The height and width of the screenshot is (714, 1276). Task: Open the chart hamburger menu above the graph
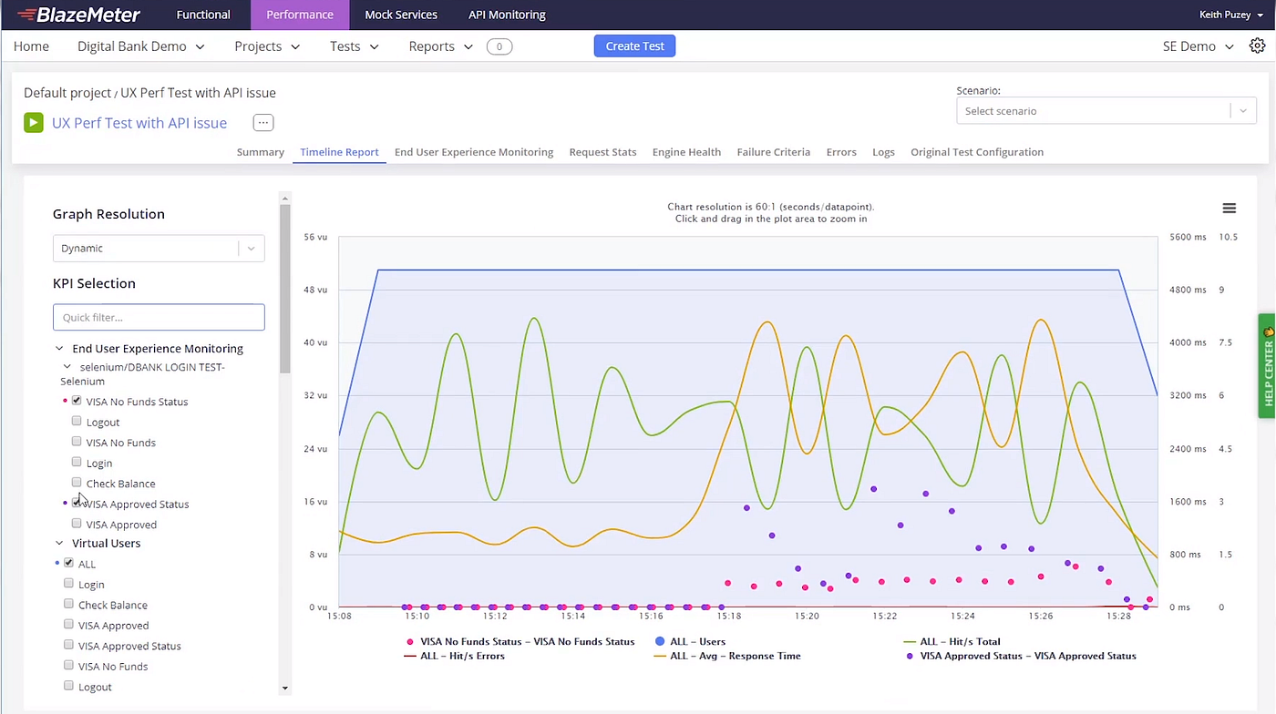point(1229,208)
